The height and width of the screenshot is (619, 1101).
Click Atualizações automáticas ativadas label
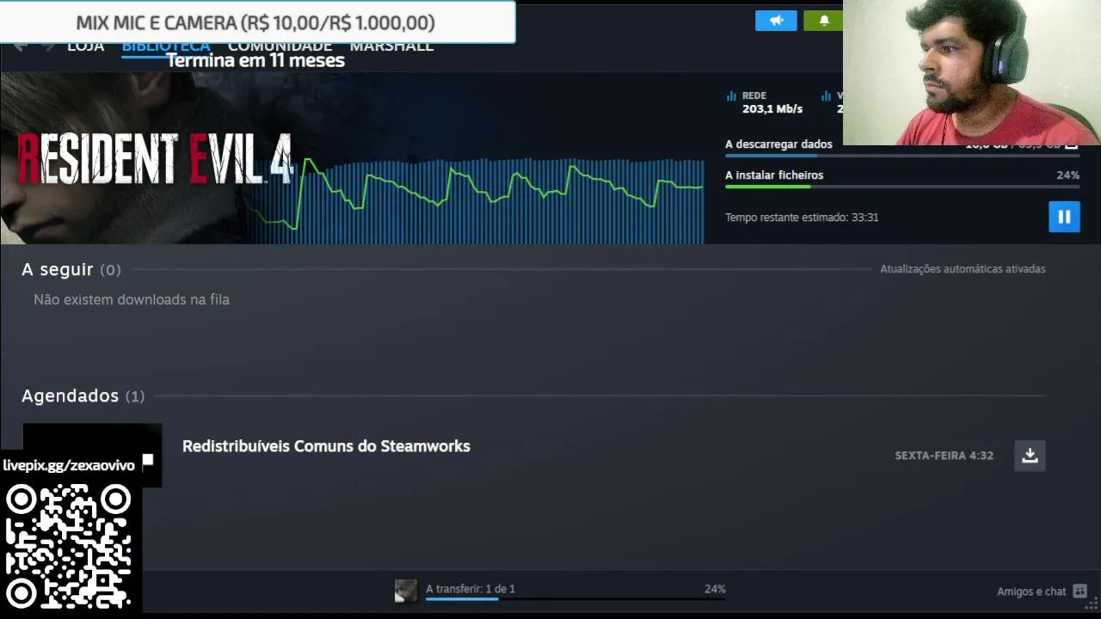pos(963,269)
